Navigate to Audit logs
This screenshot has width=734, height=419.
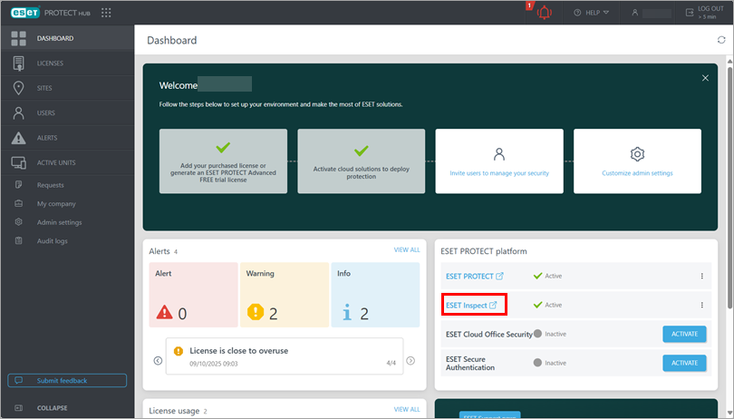tap(52, 241)
